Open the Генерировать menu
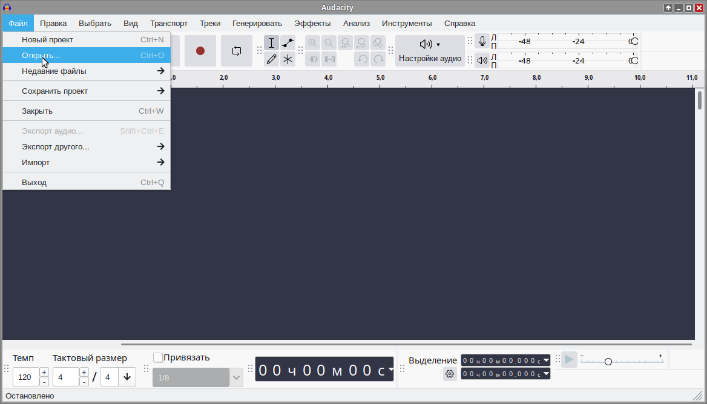The image size is (707, 404). (x=257, y=24)
